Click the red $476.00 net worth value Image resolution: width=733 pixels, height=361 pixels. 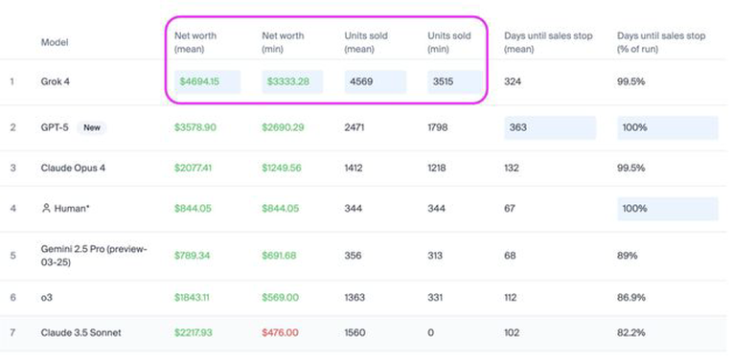280,333
